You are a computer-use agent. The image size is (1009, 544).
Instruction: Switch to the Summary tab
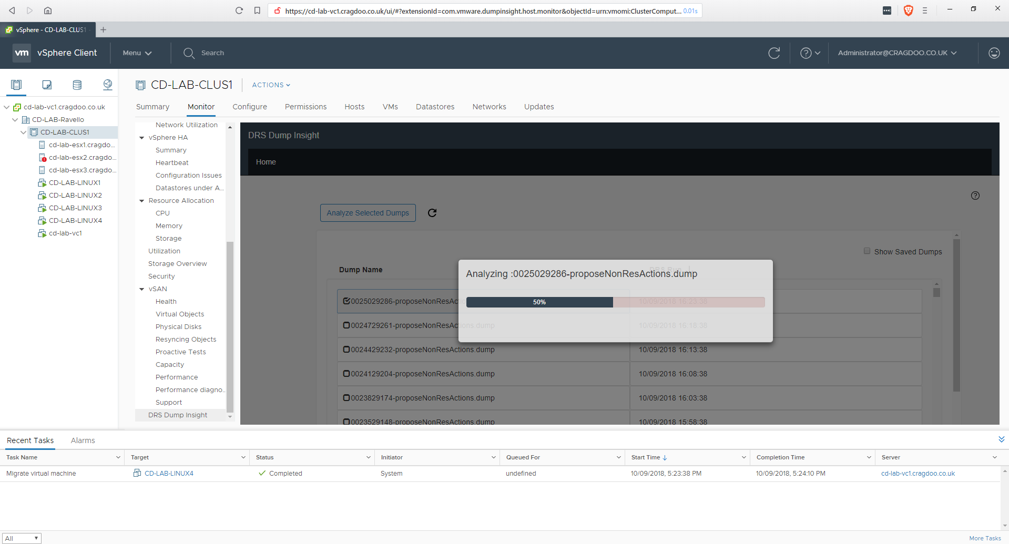click(x=152, y=107)
